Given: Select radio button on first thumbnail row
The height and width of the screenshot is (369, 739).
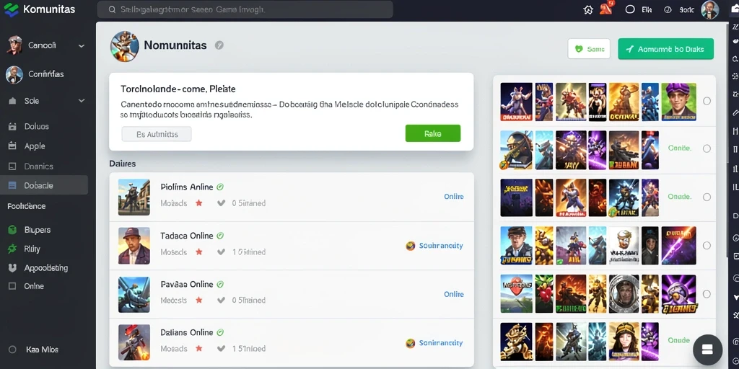Looking at the screenshot, I should (x=707, y=101).
